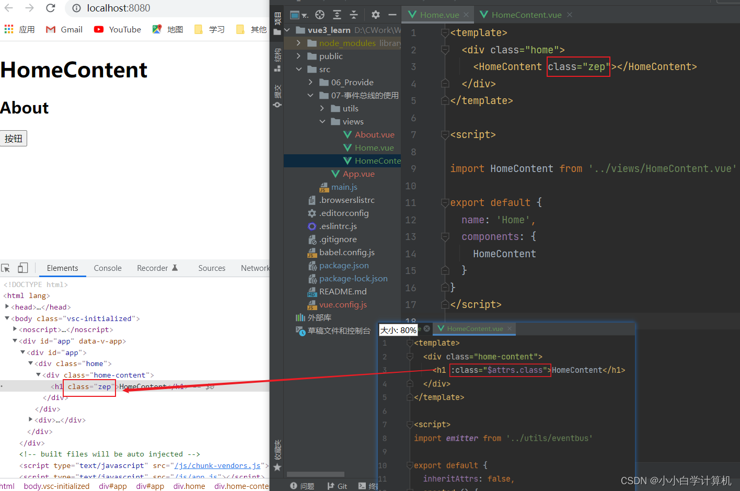740x491 pixels.
Task: Select body.vsc-initialized in DevTools breadcrumb
Action: click(x=56, y=486)
